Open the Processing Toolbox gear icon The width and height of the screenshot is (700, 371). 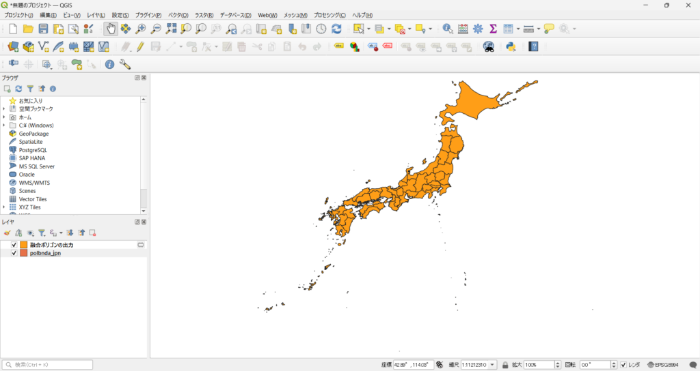pos(478,29)
